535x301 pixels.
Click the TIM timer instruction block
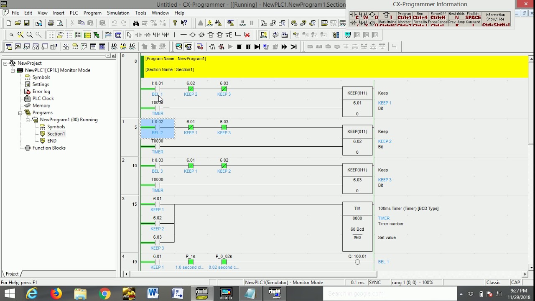[357, 227]
